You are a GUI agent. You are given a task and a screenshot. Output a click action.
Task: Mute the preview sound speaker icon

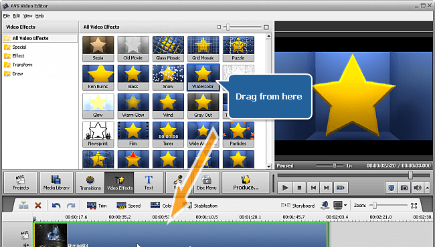point(418,188)
